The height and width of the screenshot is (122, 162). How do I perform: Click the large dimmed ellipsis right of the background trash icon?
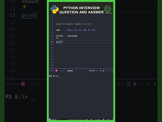(x=141, y=84)
